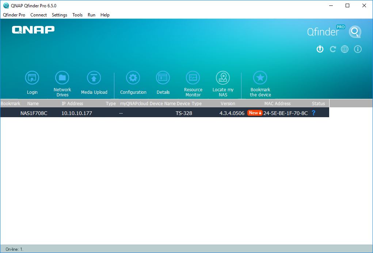Image resolution: width=373 pixels, height=253 pixels.
Task: Click the New firmware update badge
Action: pos(255,113)
